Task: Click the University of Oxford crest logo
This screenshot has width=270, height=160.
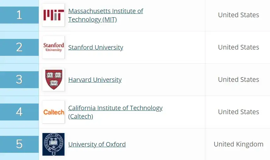Action: (53, 144)
